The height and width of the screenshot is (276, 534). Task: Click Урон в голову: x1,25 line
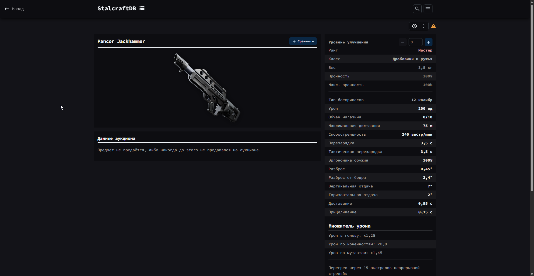click(x=352, y=236)
